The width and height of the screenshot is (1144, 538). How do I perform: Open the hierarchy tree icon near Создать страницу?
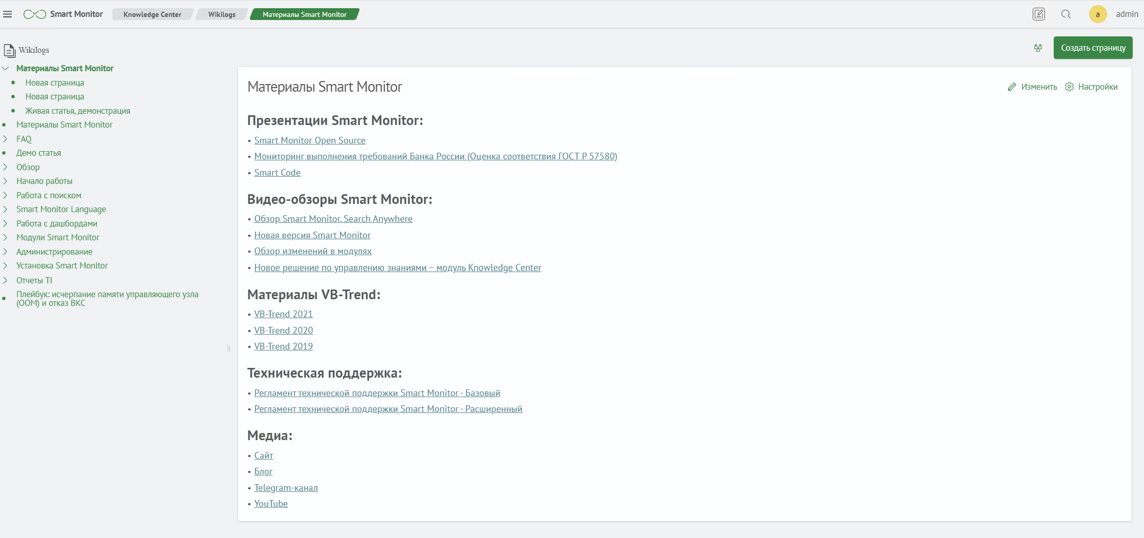[x=1038, y=48]
